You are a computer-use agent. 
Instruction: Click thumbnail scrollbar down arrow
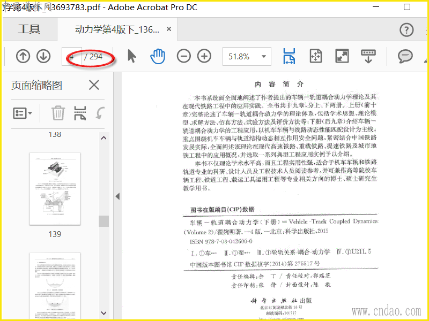103,313
